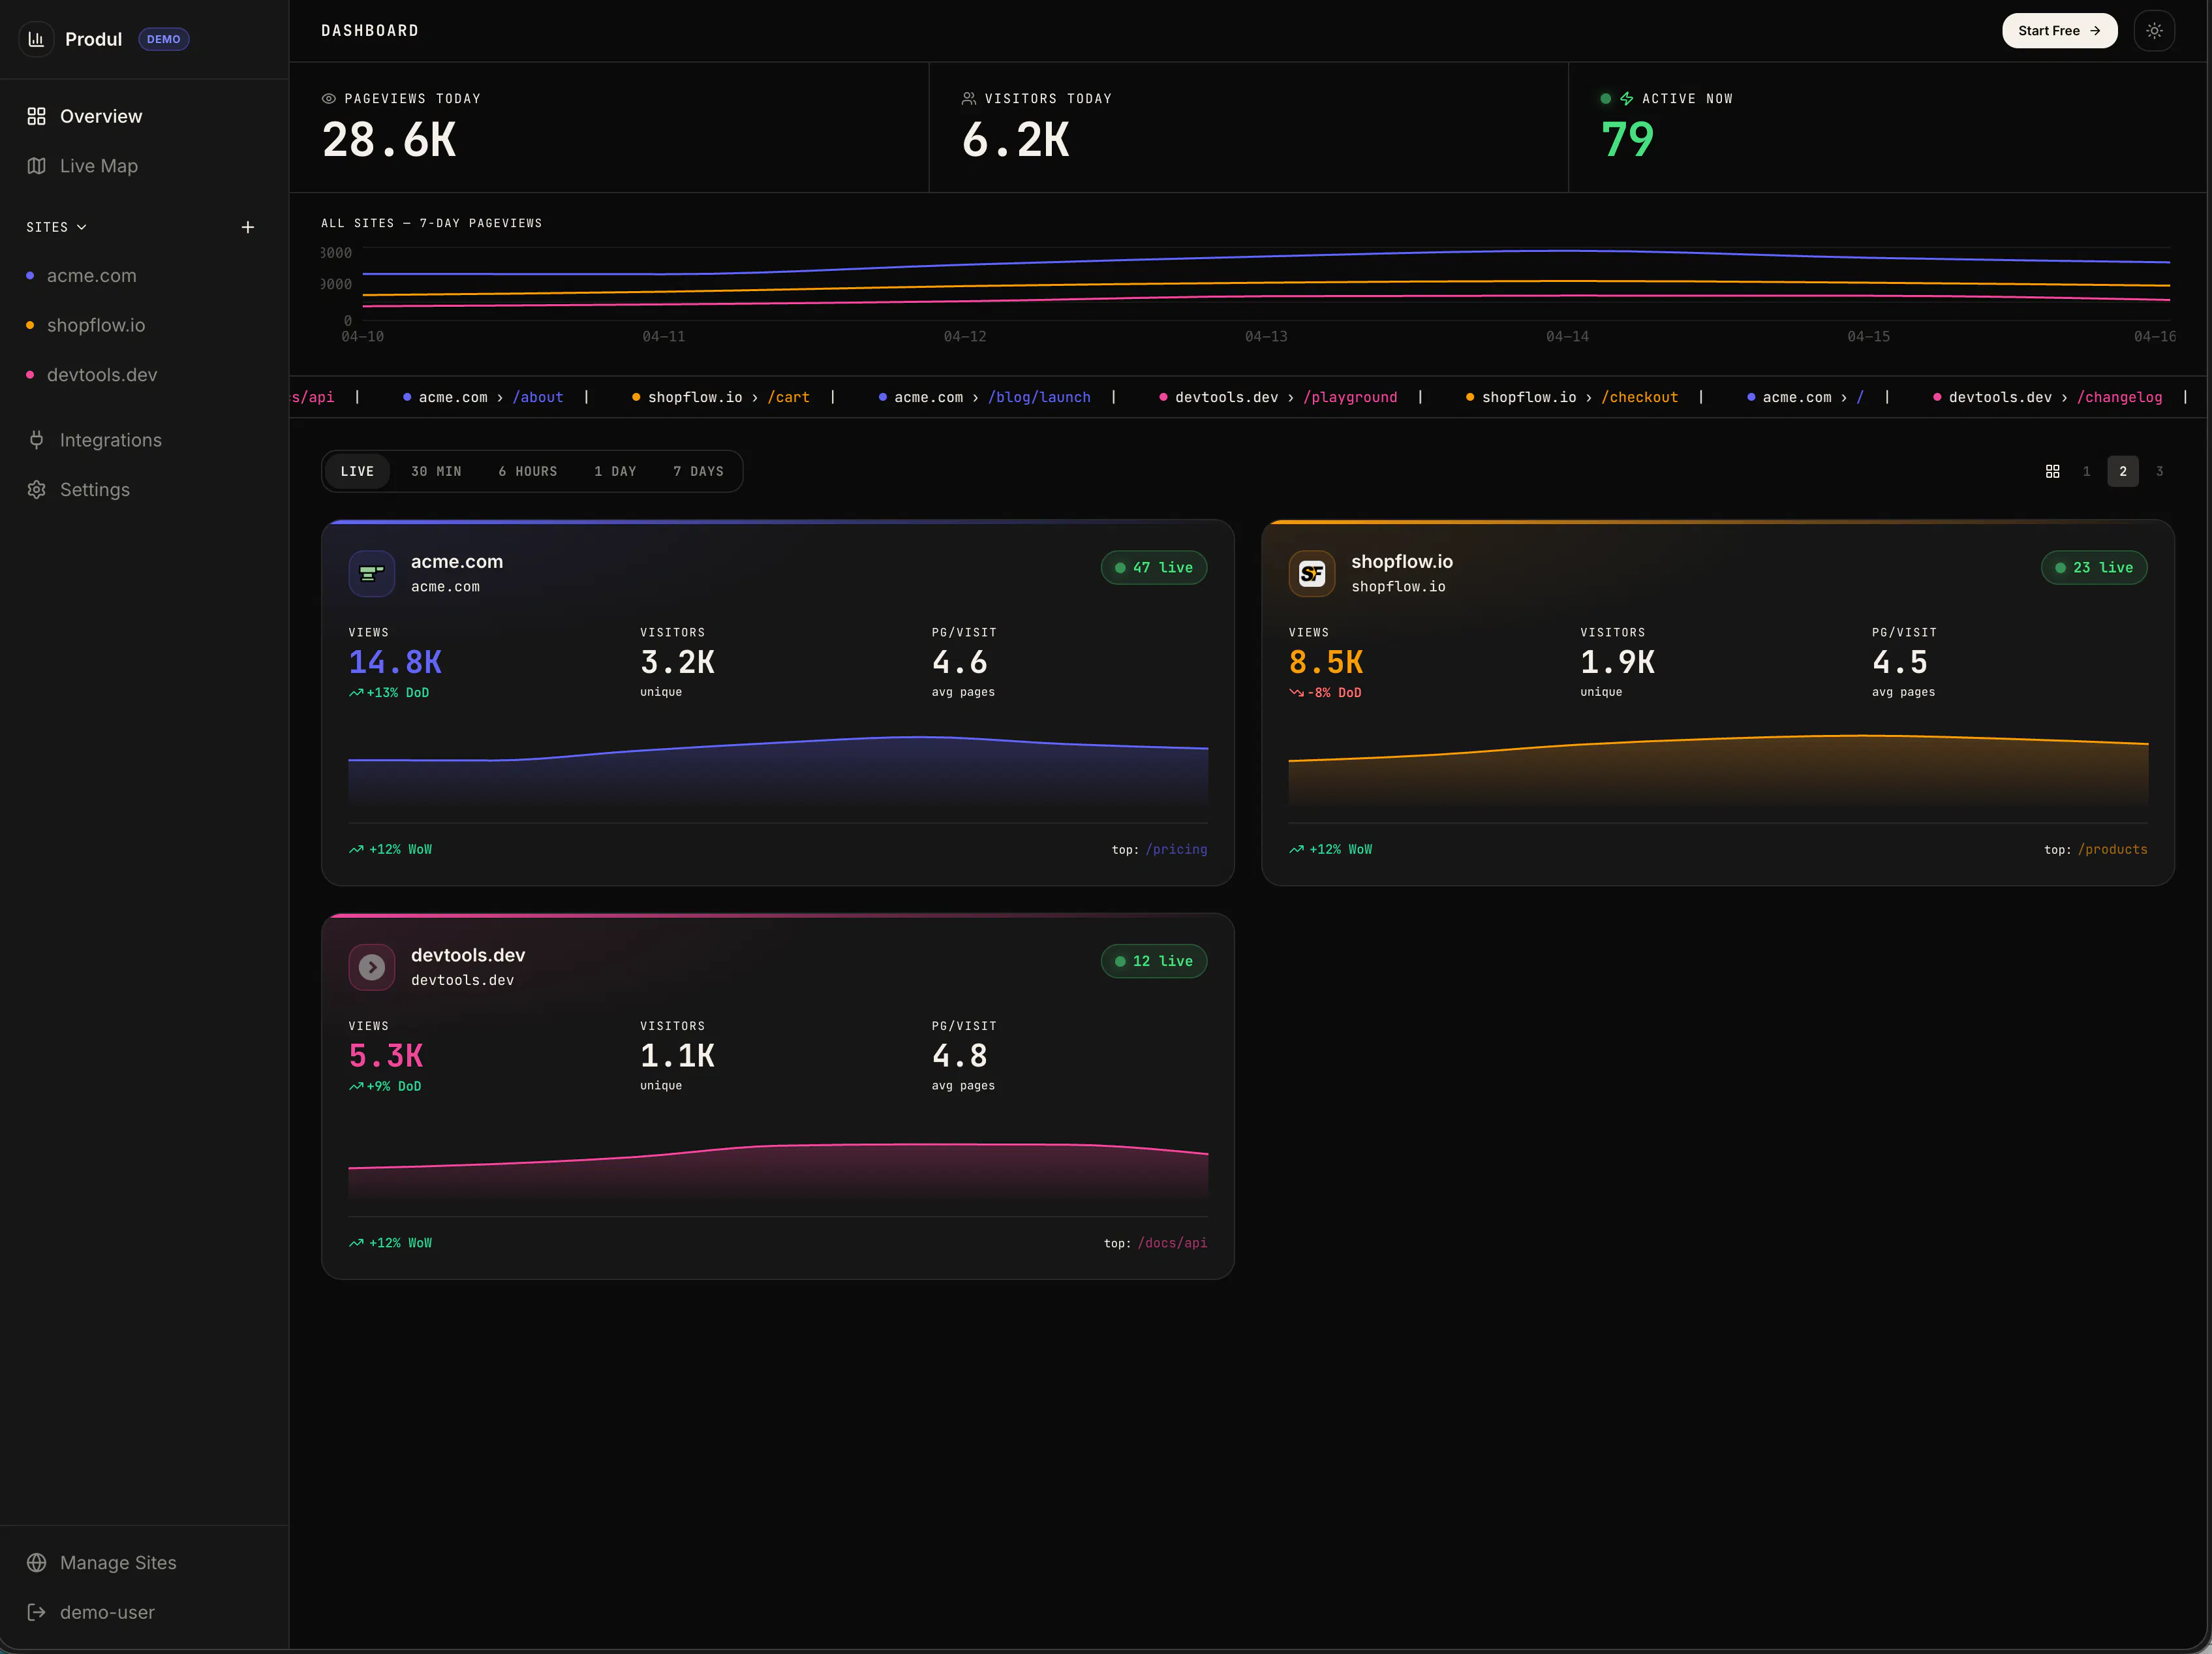Click the 23 live badge
The width and height of the screenshot is (2212, 1654).
coord(2094,567)
